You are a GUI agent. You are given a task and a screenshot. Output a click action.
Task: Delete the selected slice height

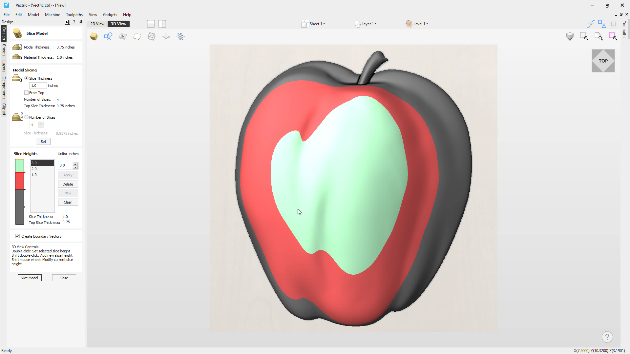pos(68,184)
